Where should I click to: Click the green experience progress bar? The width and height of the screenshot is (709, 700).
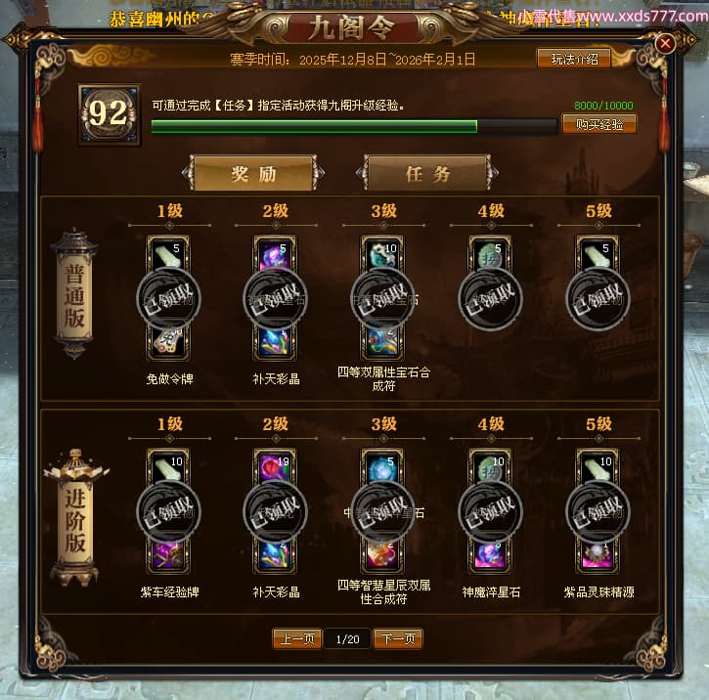(354, 126)
